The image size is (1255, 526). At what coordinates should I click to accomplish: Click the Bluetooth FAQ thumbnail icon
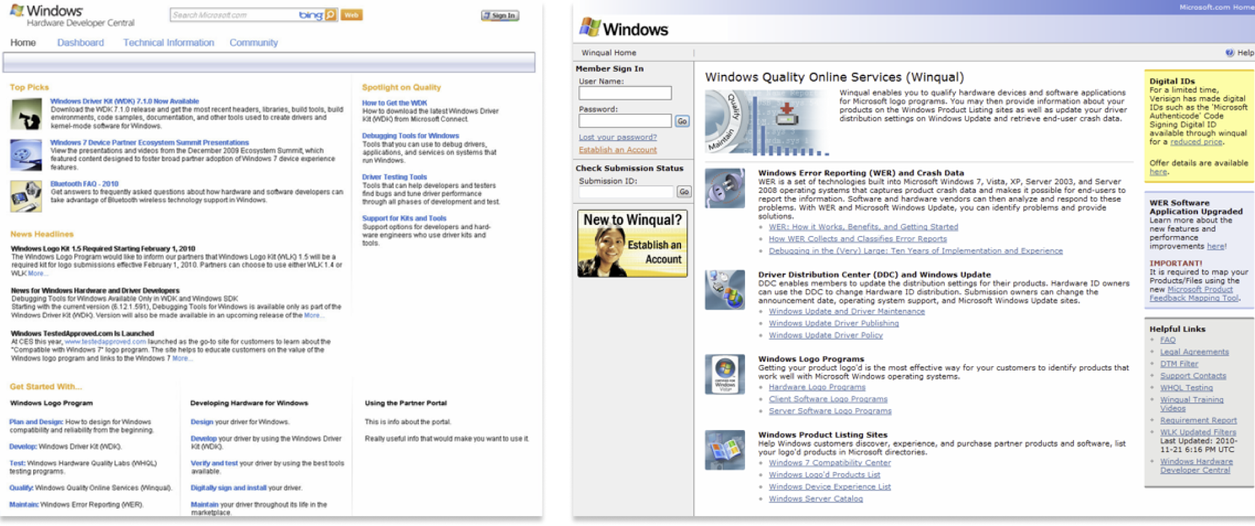coord(26,196)
